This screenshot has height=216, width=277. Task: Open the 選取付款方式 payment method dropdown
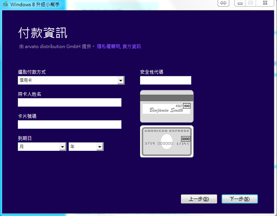[71, 80]
